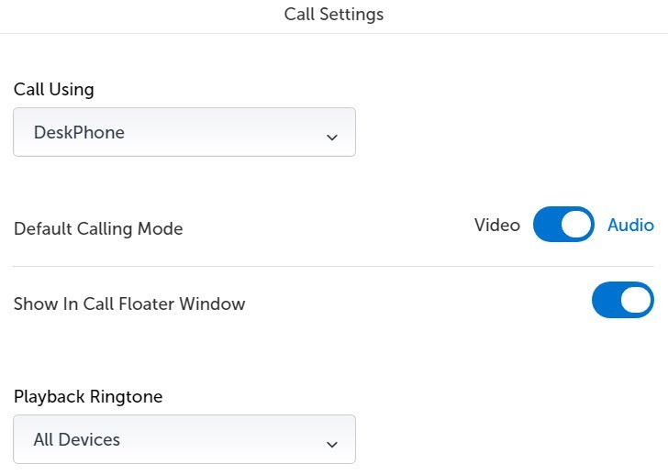The image size is (668, 475).
Task: Click the blue track of floater window switch
Action: pyautogui.click(x=607, y=300)
